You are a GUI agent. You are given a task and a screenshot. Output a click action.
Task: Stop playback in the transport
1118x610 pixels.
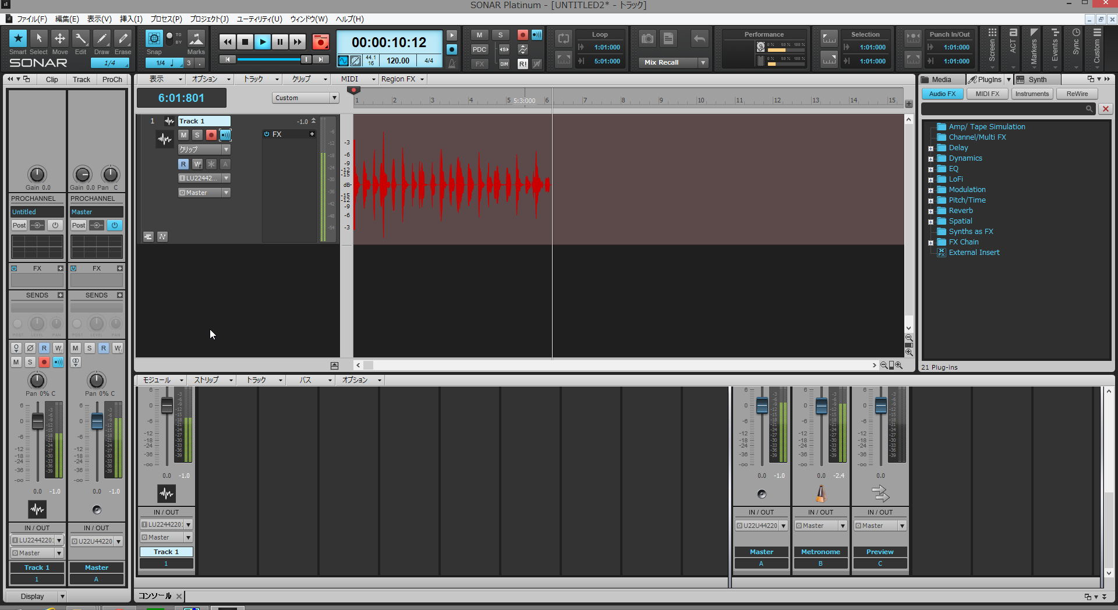click(245, 42)
